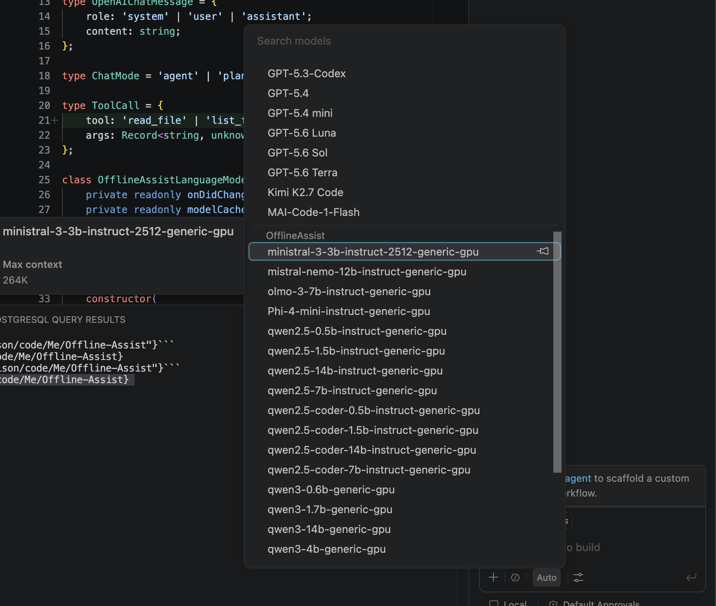Click the 'Max context' label in the hover card

pyautogui.click(x=33, y=265)
